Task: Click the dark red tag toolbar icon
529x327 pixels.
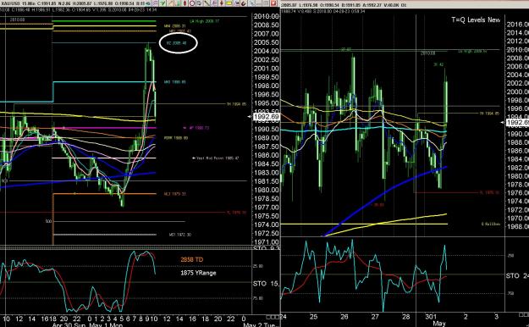Action: click(x=244, y=3)
